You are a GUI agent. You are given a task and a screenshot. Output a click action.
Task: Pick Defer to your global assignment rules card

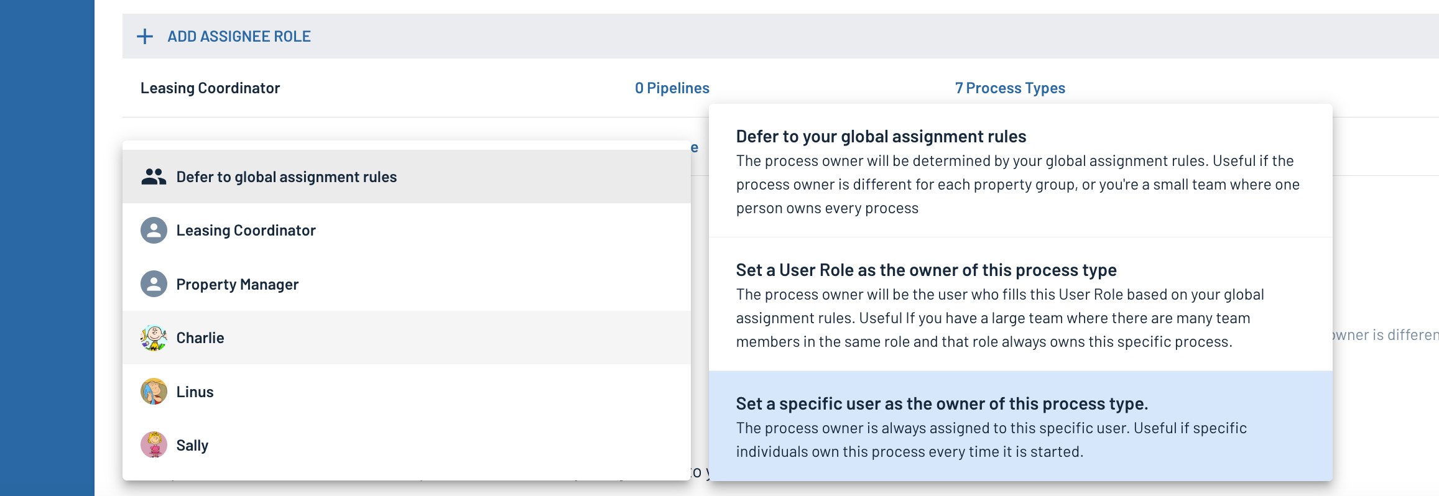(1020, 171)
